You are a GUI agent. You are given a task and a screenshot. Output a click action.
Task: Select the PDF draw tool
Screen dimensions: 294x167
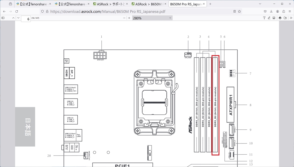[x=269, y=18]
